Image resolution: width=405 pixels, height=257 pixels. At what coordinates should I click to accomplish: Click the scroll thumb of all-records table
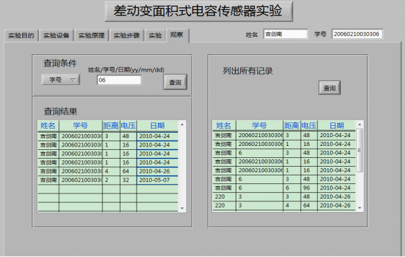[359, 151]
